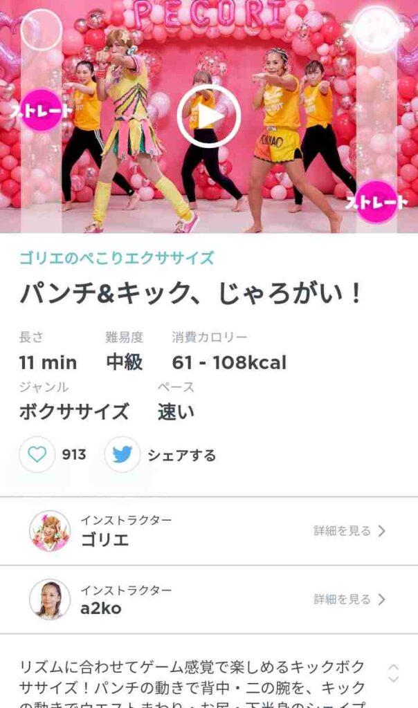Click 詳細を見る for instructor ゴリエ
The width and height of the screenshot is (418, 708).
point(342,531)
